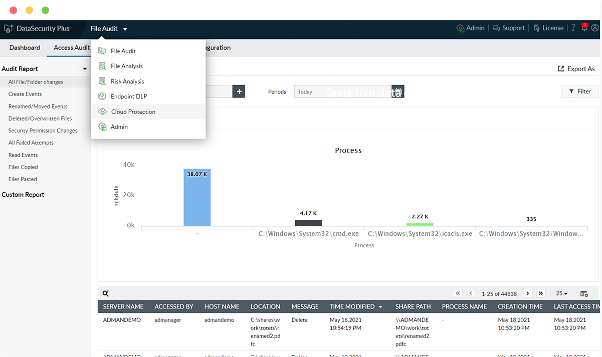Screen dimensions: 602x357
Task: Click the macOS green maximize button
Action: (x=45, y=10)
